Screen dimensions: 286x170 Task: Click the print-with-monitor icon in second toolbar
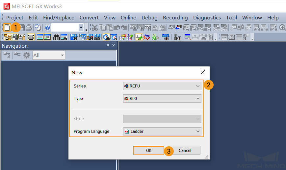(14, 37)
